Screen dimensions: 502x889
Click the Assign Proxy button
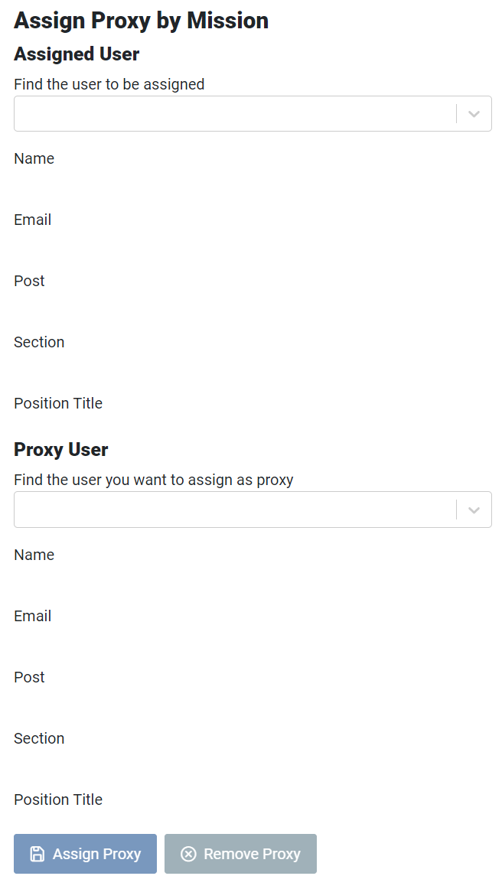pos(85,854)
